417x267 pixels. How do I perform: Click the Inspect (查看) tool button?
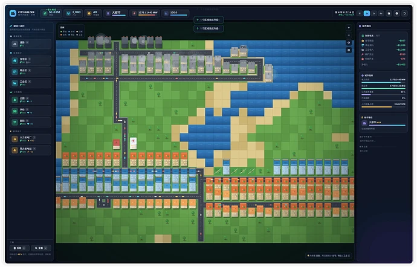click(41, 248)
